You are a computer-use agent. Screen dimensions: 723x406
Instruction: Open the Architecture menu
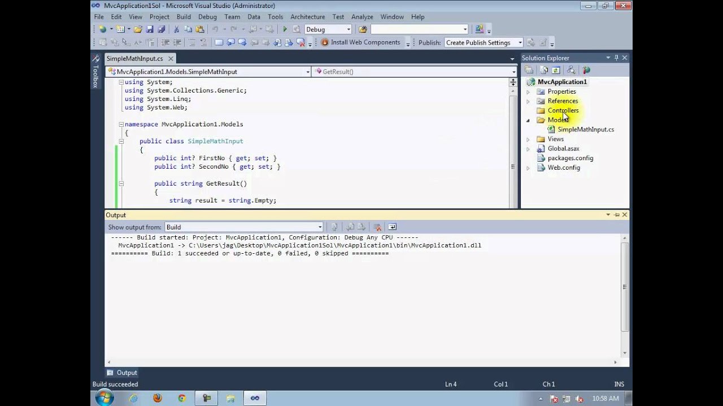[308, 17]
